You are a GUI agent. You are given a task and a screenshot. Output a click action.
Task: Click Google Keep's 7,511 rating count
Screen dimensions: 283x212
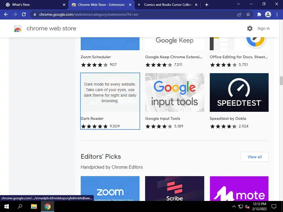pos(178,65)
